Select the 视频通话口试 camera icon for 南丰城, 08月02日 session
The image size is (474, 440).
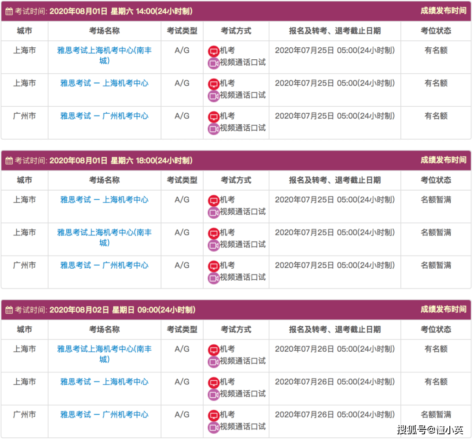click(x=214, y=362)
